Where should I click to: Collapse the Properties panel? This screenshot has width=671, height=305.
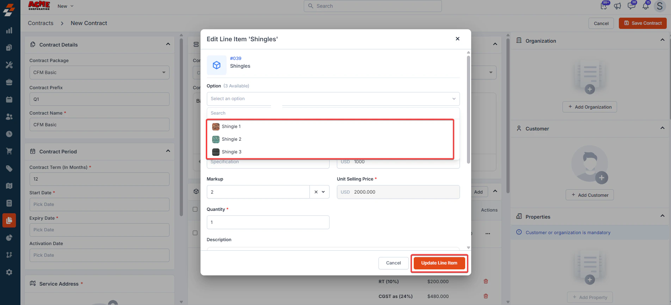coord(663,216)
